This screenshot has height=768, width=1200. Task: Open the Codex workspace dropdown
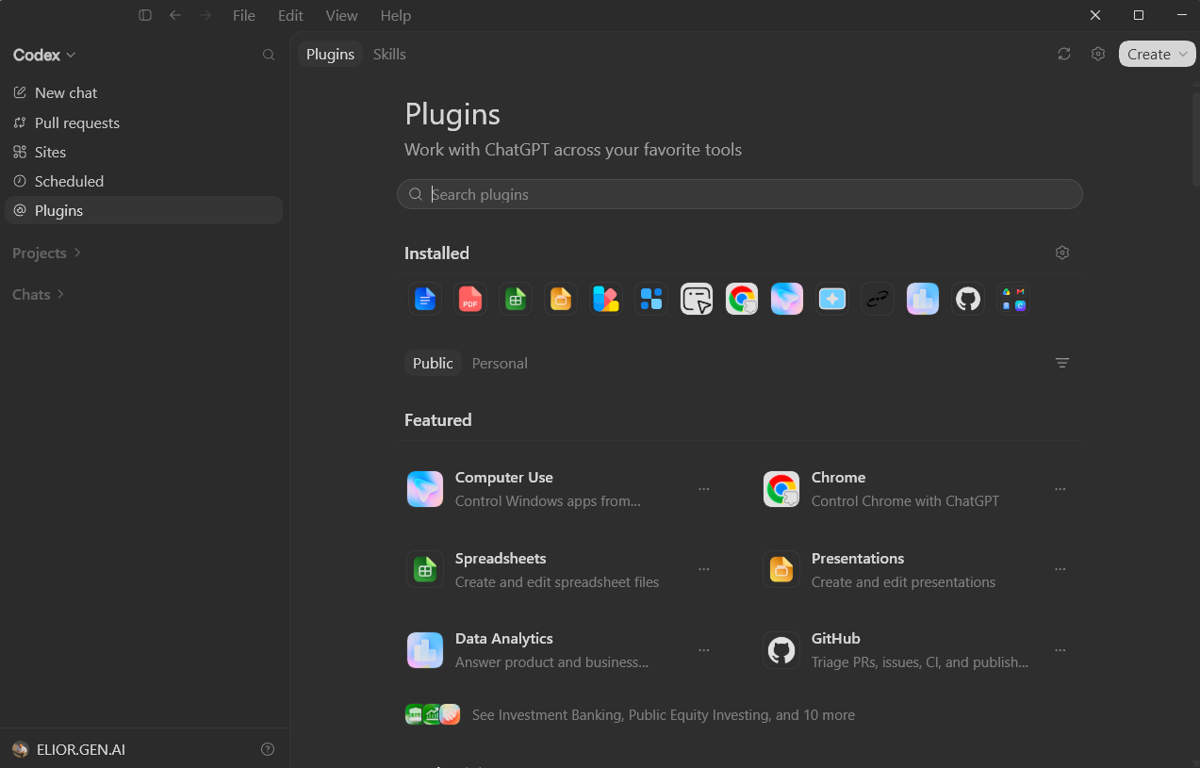tap(44, 55)
